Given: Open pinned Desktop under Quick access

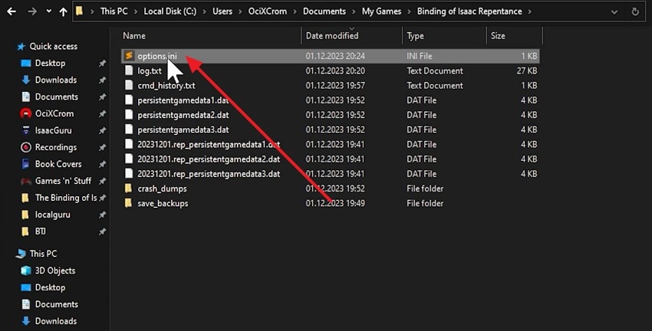Looking at the screenshot, I should coord(50,63).
